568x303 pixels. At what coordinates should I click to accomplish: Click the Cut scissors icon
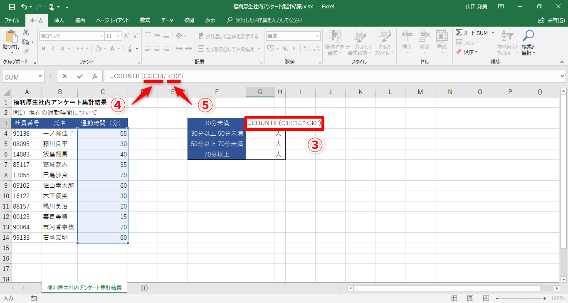tap(26, 32)
